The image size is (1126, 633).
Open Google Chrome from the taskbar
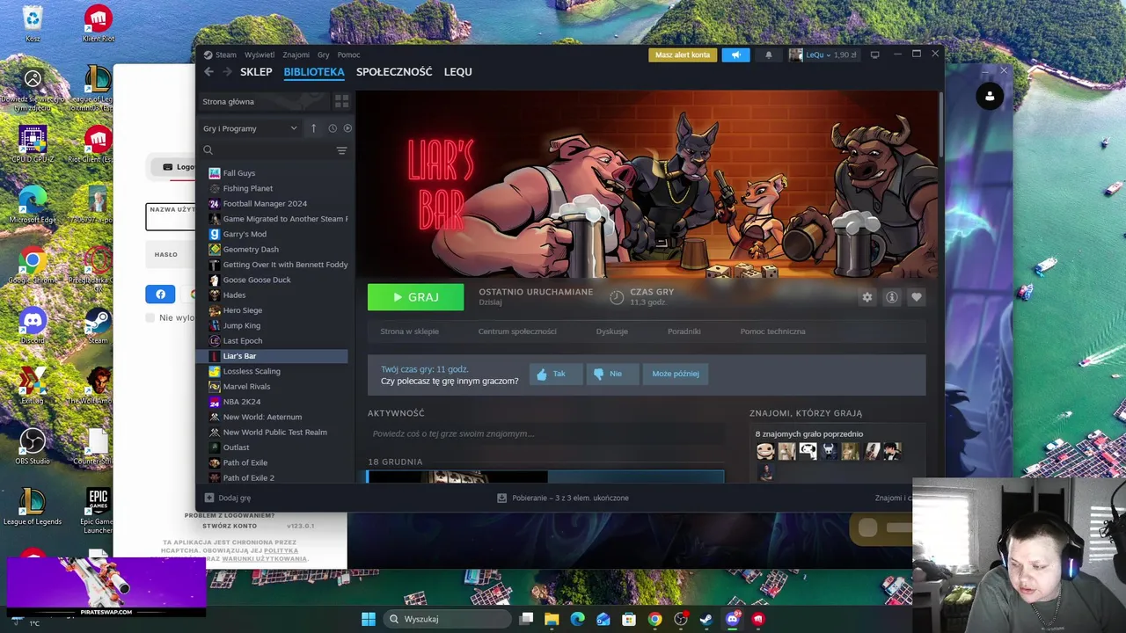coord(654,619)
